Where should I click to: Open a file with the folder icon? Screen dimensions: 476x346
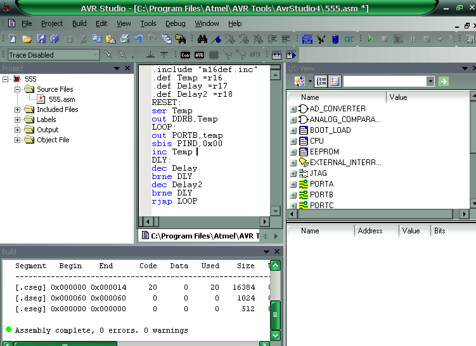click(x=27, y=39)
